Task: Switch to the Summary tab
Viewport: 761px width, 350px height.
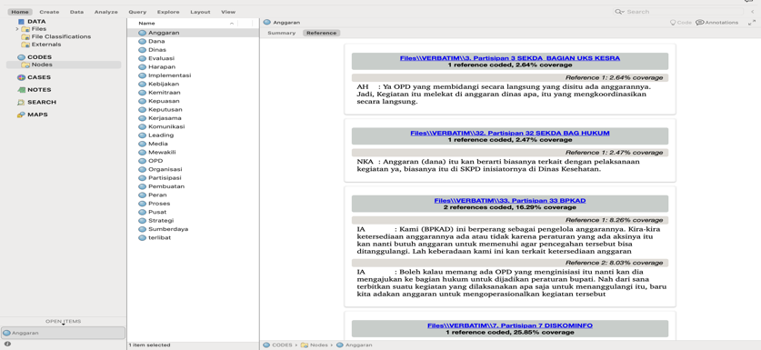Action: [x=282, y=33]
